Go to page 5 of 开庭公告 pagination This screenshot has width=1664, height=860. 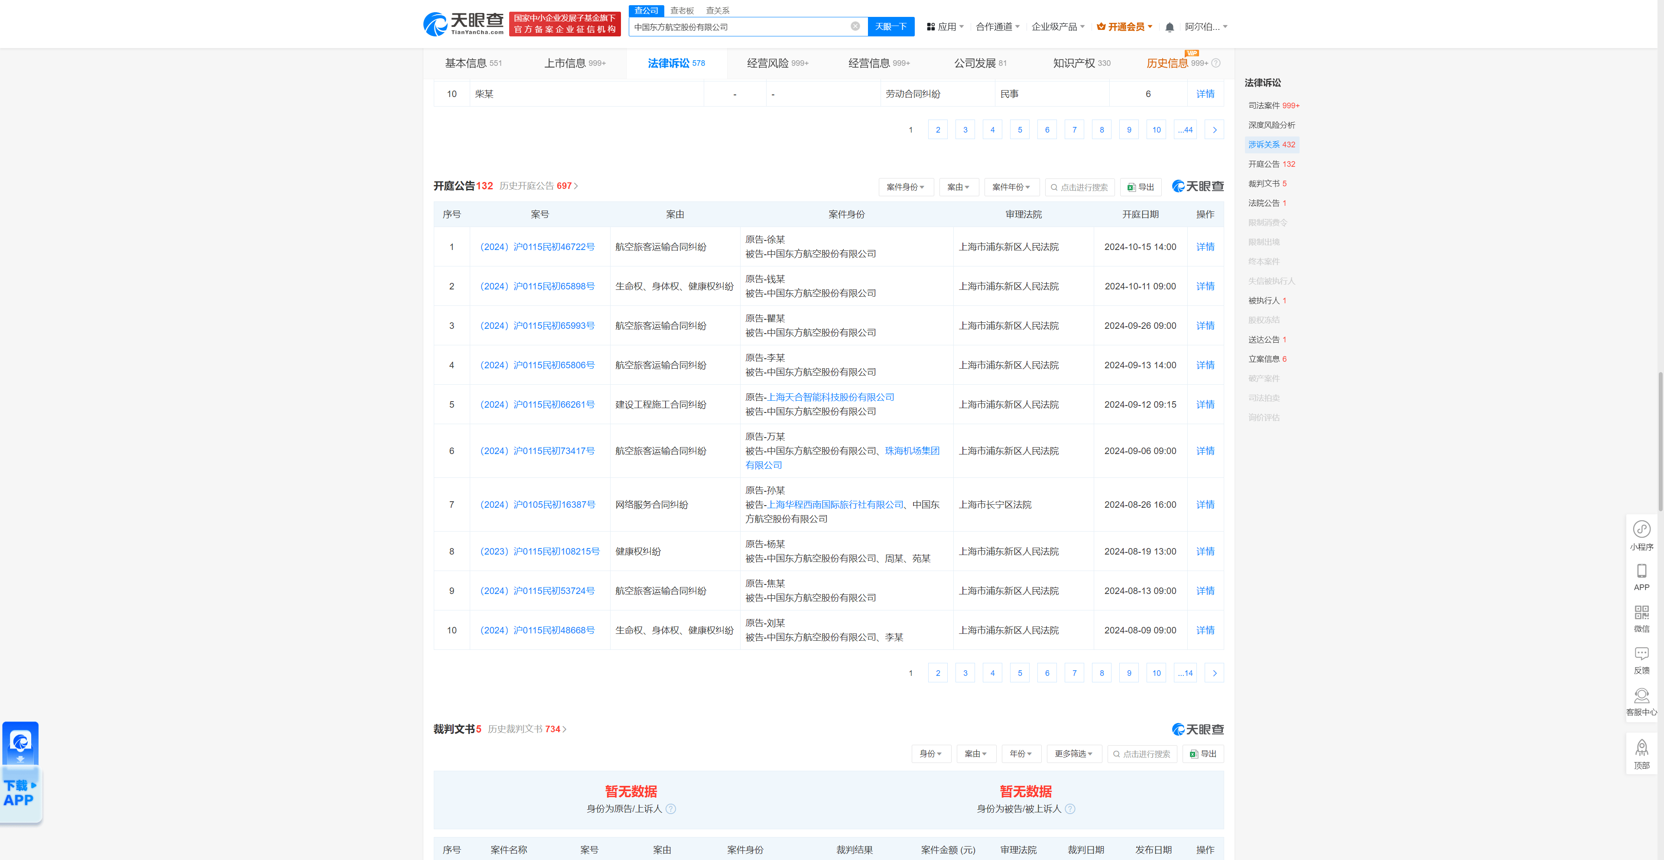pos(1020,673)
